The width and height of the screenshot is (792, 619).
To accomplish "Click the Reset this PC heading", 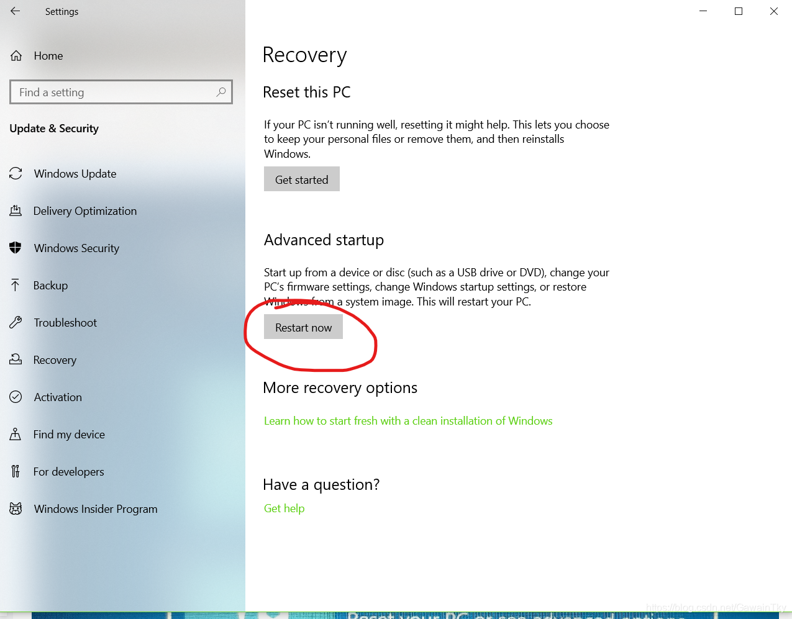I will [x=307, y=93].
